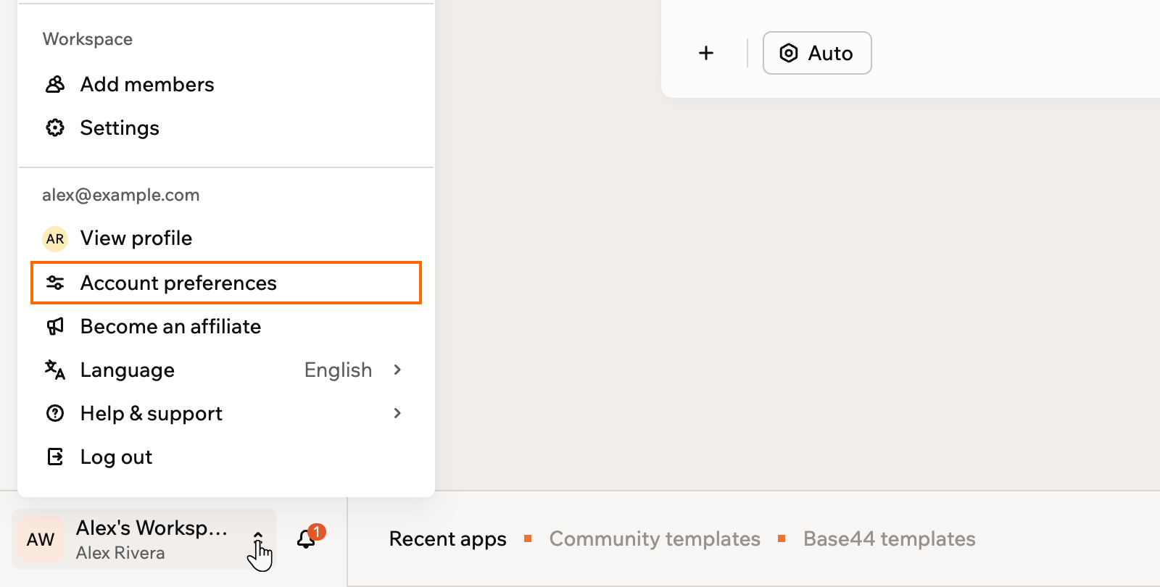Screen dimensions: 1160x587
Task: Open notifications via the bell icon
Action: tap(307, 539)
